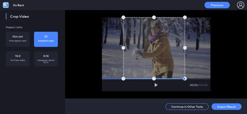Play the video preview
The image size is (247, 114).
coord(156,85)
